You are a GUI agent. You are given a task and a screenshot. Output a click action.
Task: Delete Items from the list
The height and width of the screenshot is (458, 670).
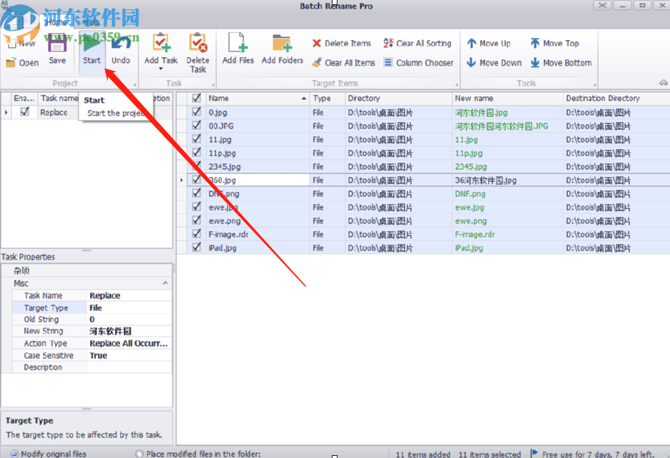click(341, 43)
